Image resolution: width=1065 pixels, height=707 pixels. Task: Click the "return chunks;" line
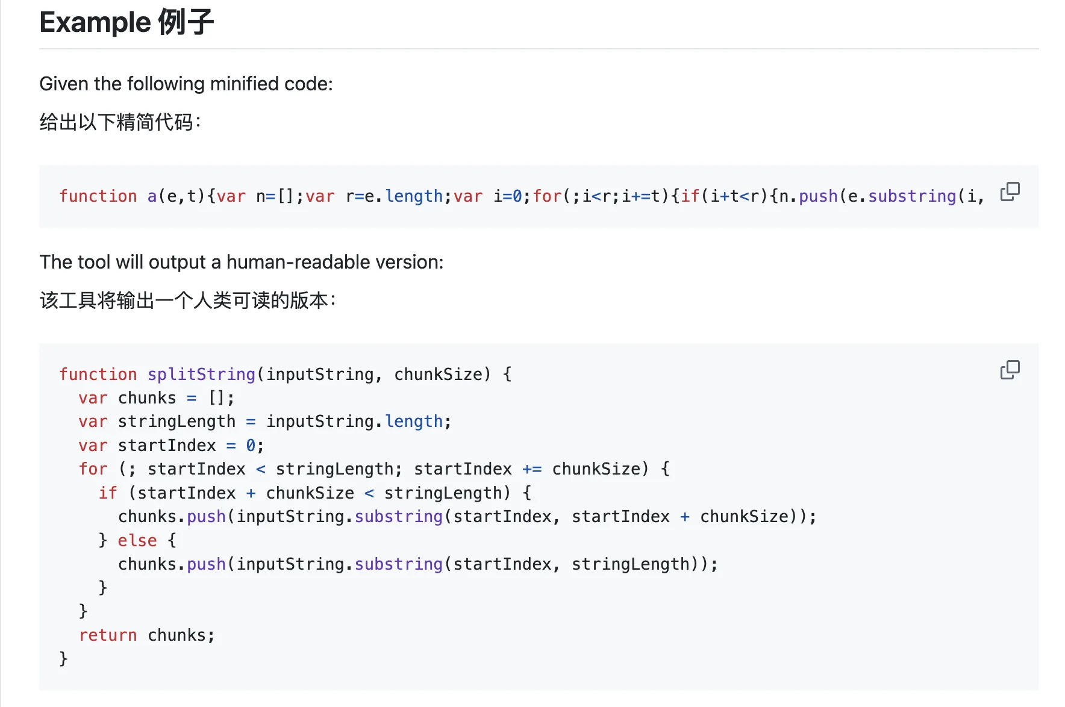[146, 635]
